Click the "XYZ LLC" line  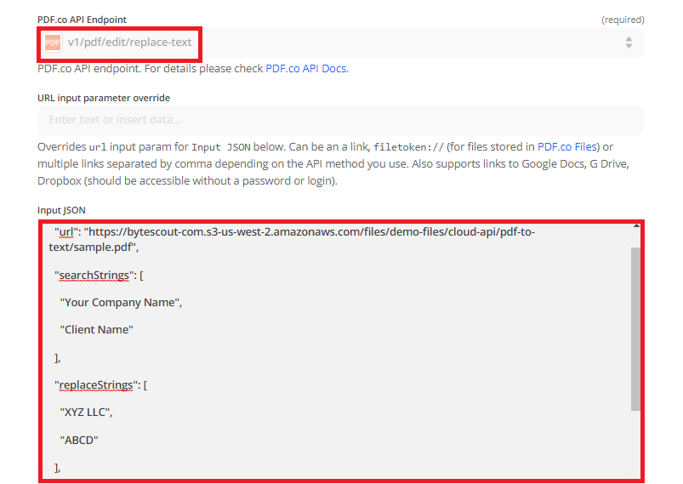coord(86,412)
